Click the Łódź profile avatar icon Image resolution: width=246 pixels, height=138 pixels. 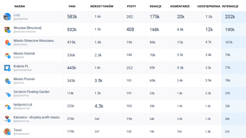tap(7, 17)
